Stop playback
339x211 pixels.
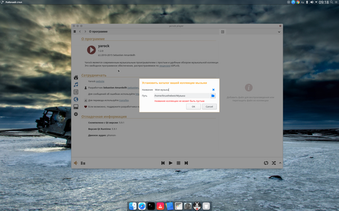179,163
